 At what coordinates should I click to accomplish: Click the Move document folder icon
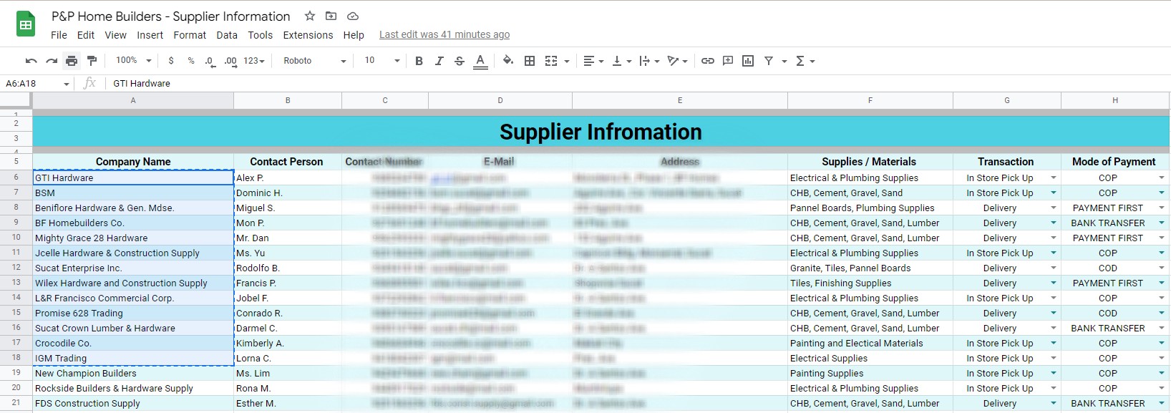click(x=331, y=16)
